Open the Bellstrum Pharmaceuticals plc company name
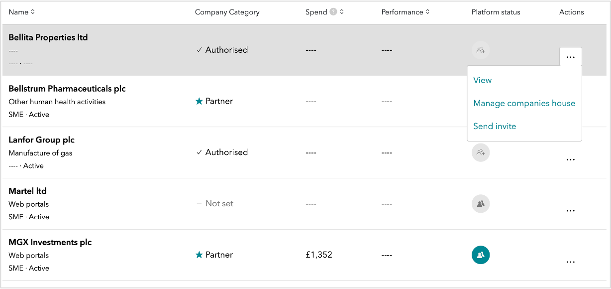The height and width of the screenshot is (289, 611). click(x=67, y=89)
